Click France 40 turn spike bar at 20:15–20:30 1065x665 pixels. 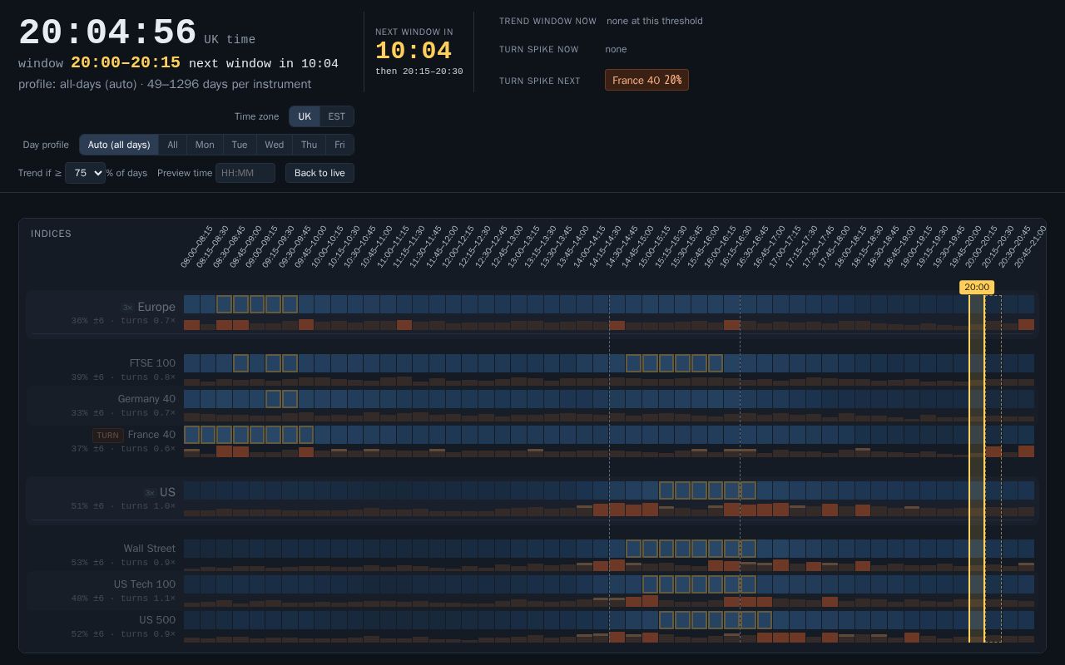[993, 451]
